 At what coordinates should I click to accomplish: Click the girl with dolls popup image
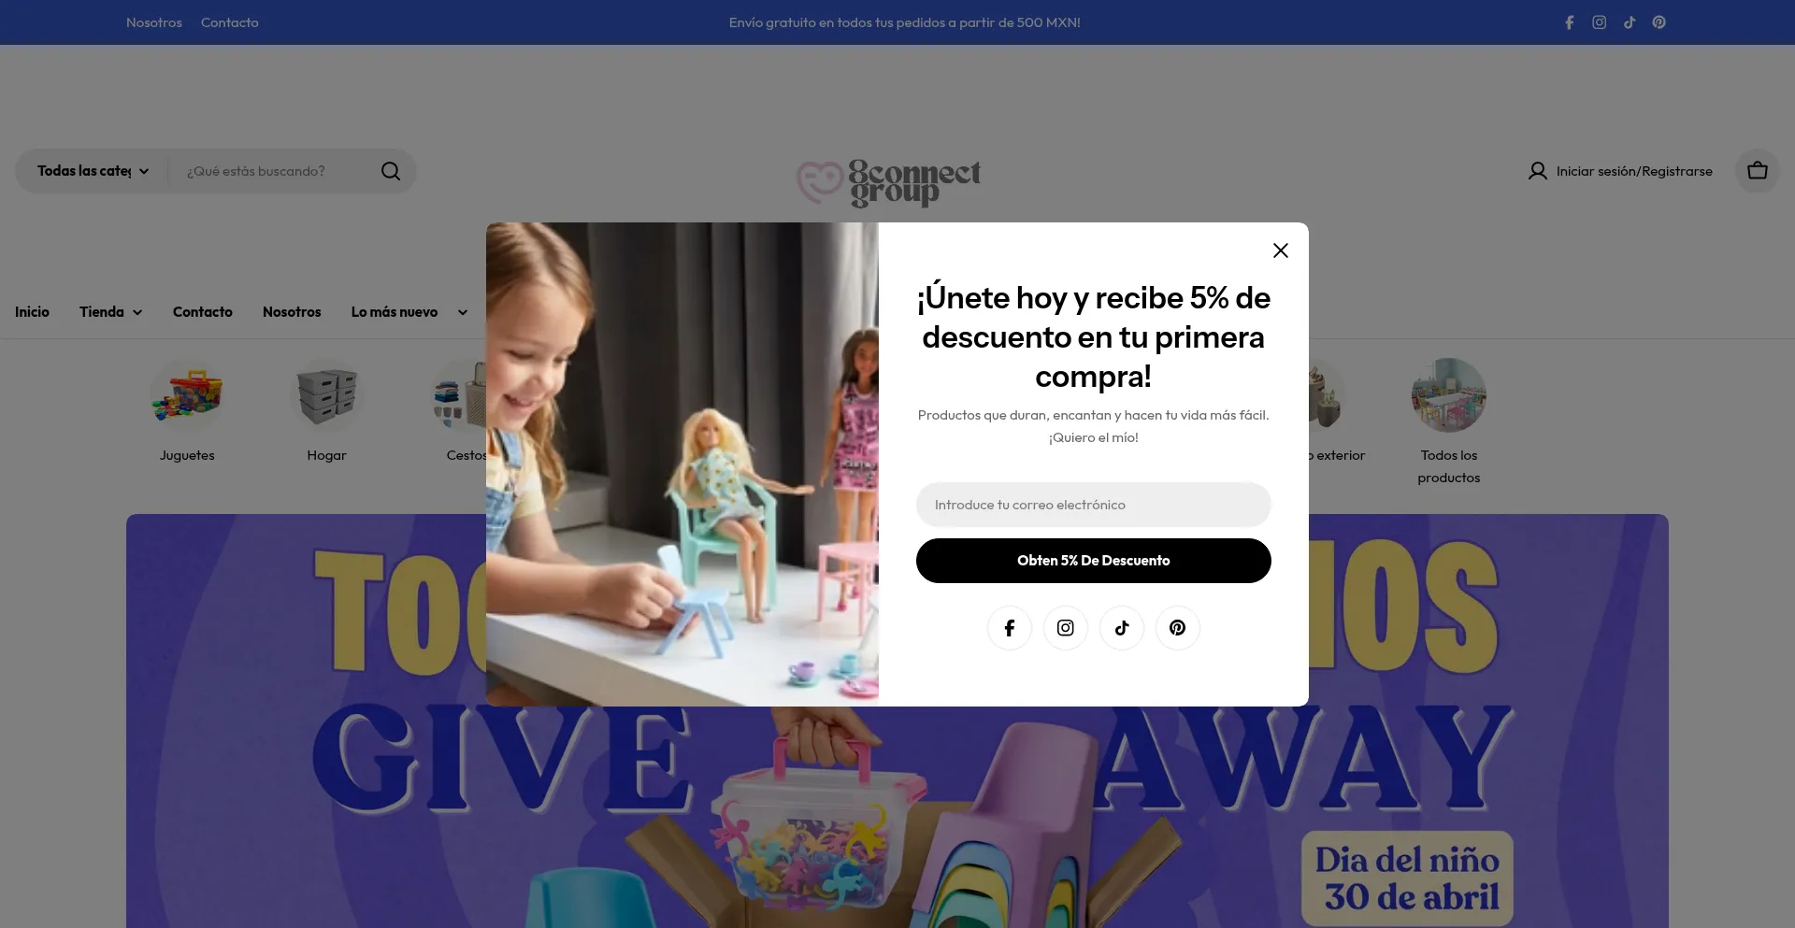pos(682,464)
